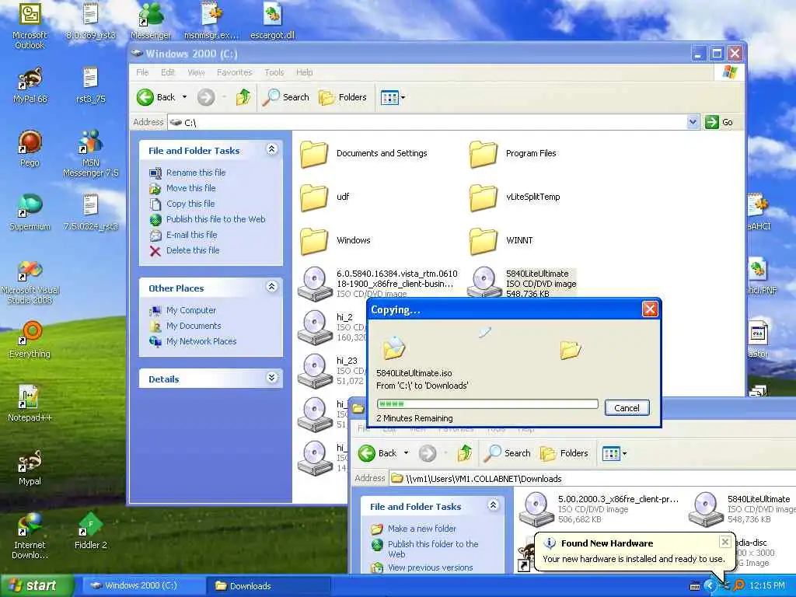The image size is (796, 597).
Task: Open rst3_75 desktop file
Action: tap(91, 86)
